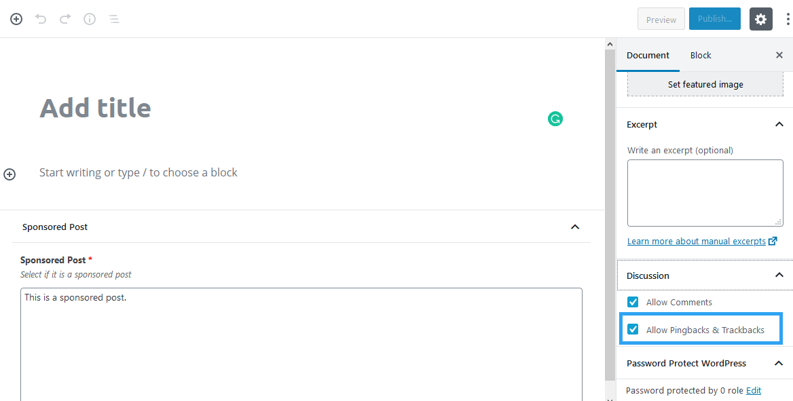This screenshot has width=793, height=401.
Task: Click the green Grammarly icon
Action: (x=555, y=119)
